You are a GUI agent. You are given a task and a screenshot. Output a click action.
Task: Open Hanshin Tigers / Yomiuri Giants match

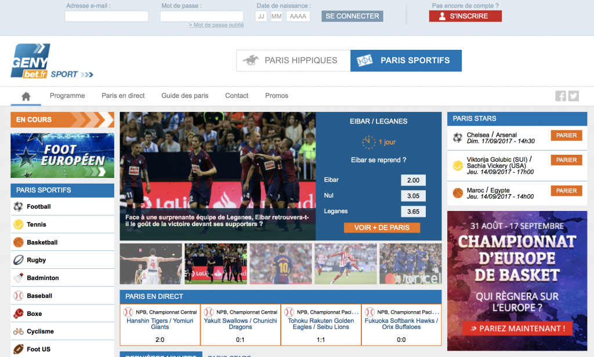[x=160, y=324]
